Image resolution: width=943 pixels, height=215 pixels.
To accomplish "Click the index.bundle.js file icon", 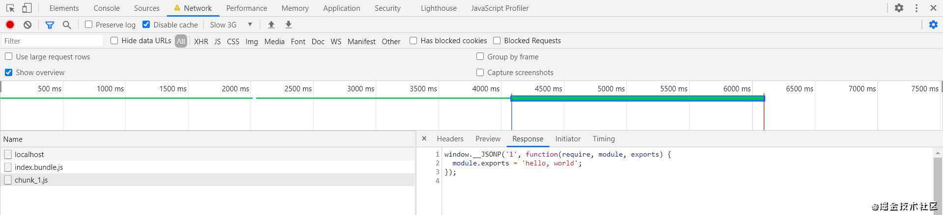I will tap(8, 167).
